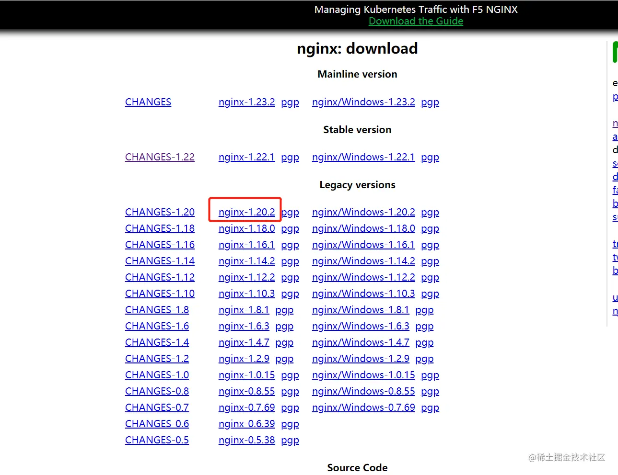
Task: Open the CHANGES-1.10 link
Action: pyautogui.click(x=160, y=294)
